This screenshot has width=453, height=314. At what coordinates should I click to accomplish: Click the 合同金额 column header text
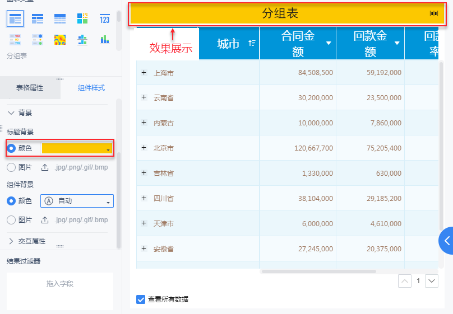click(298, 44)
